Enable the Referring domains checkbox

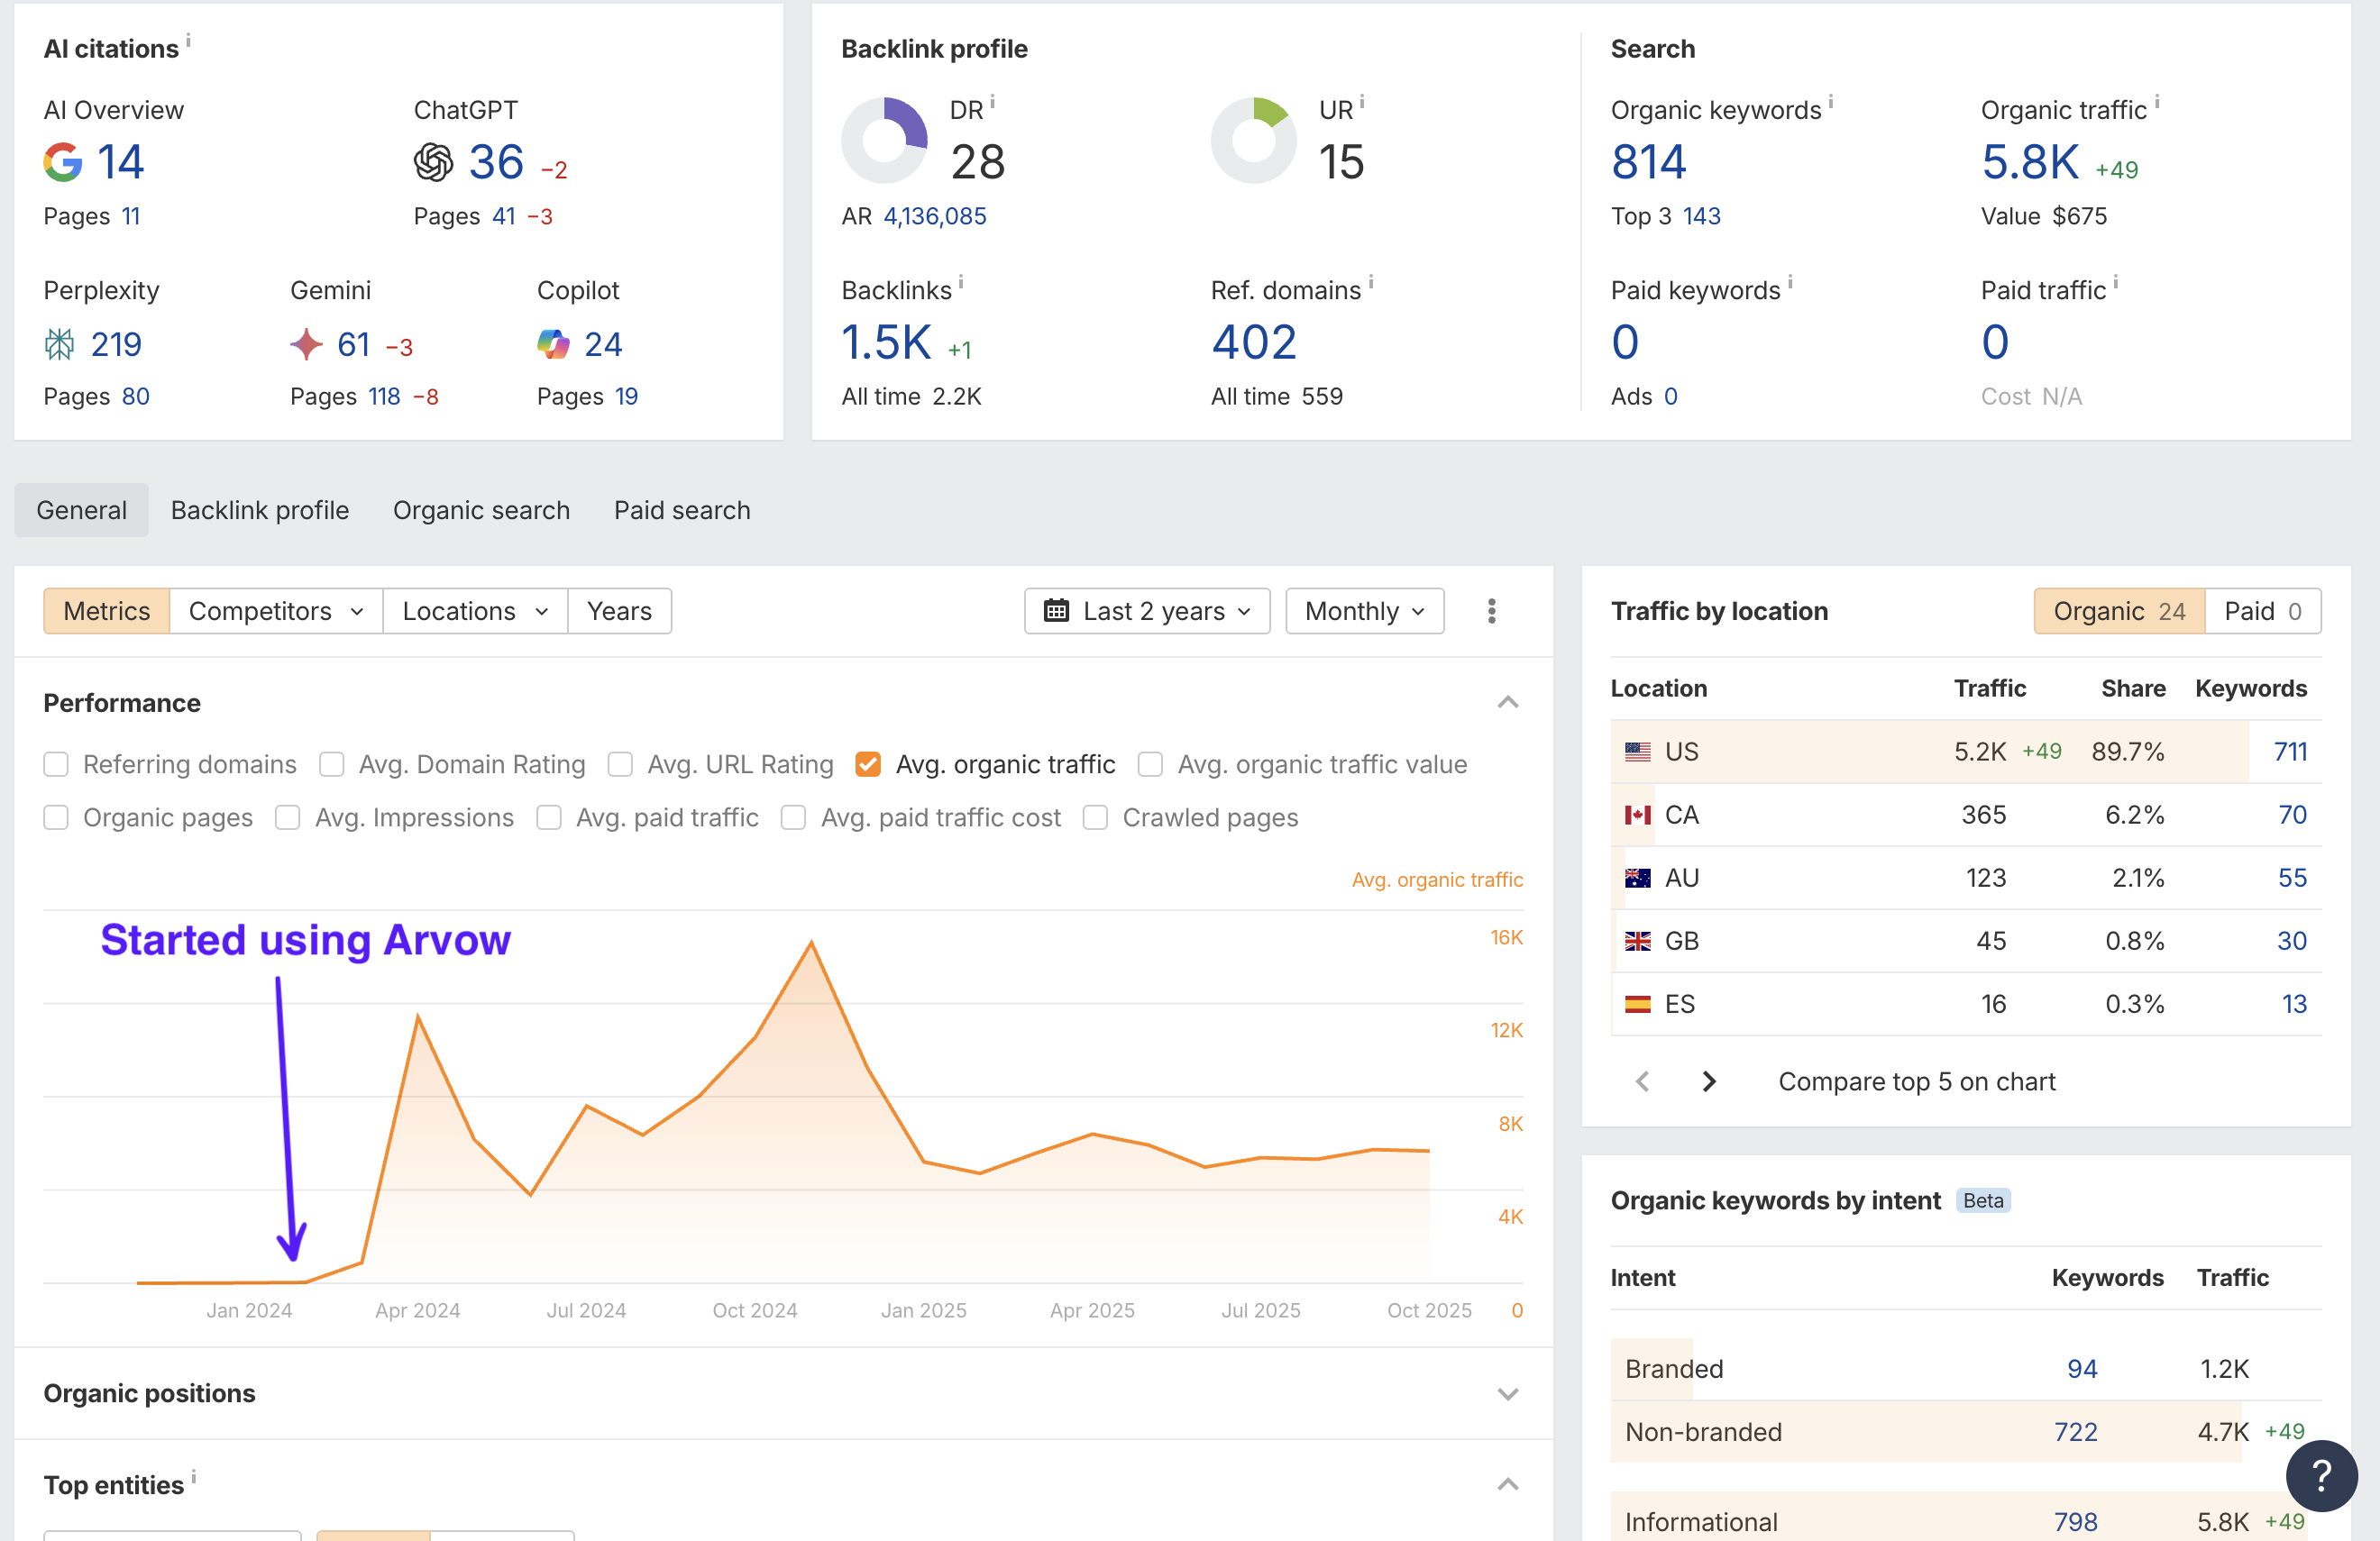click(56, 764)
